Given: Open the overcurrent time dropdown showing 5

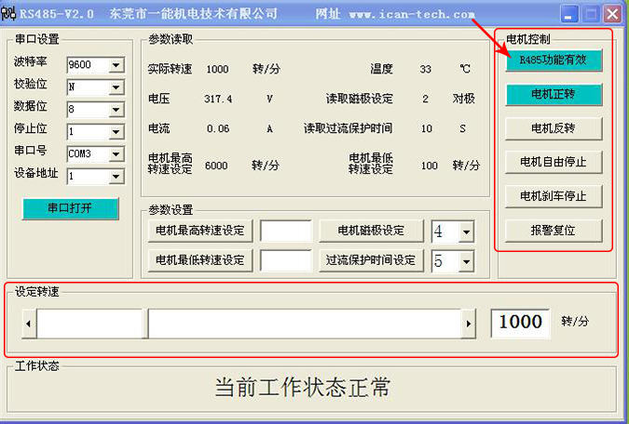Looking at the screenshot, I should 466,262.
